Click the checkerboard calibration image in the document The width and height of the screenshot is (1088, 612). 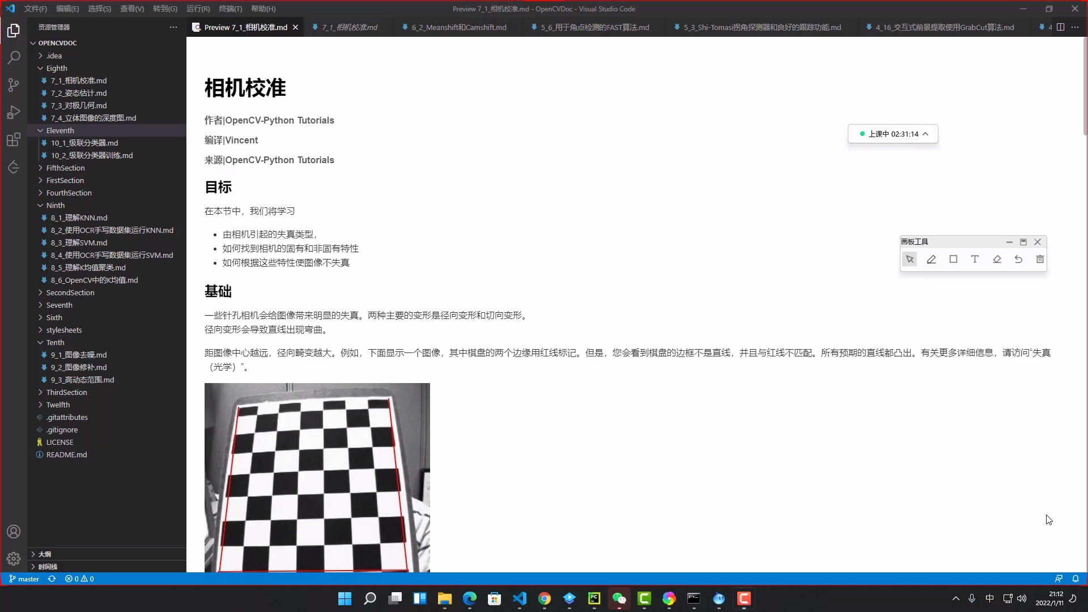click(316, 479)
